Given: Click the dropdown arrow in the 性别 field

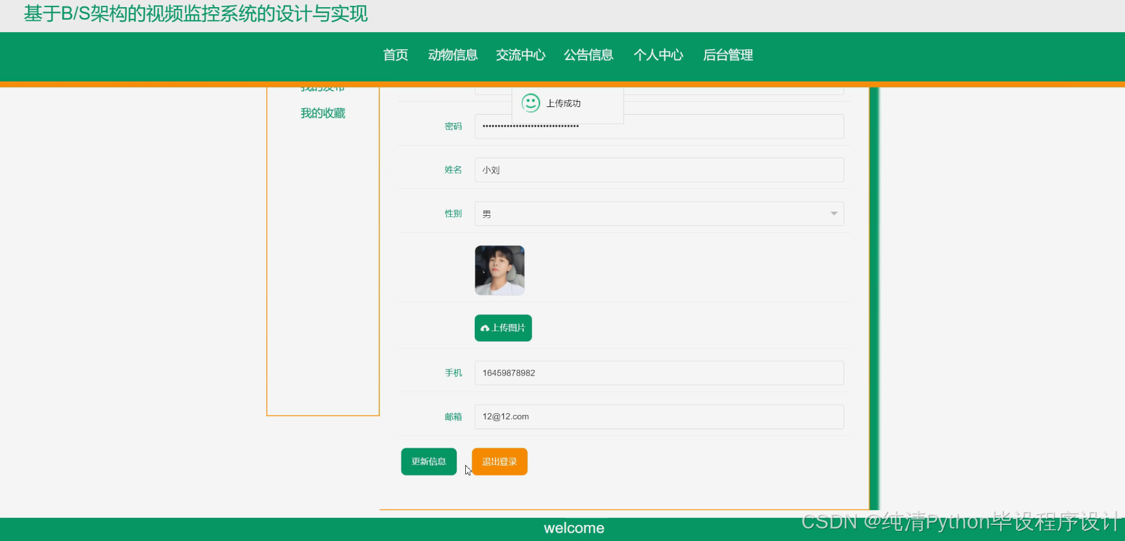Looking at the screenshot, I should point(833,213).
